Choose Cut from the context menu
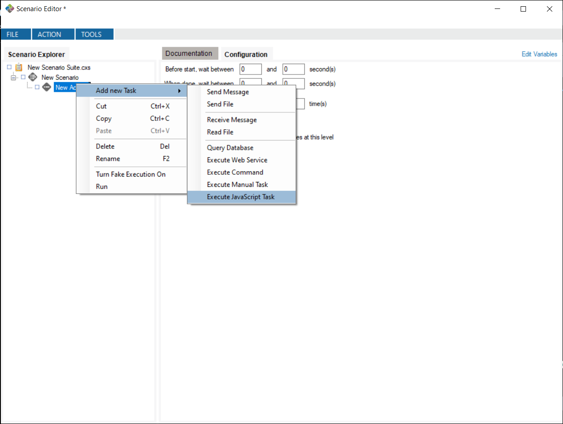The image size is (563, 424). click(x=132, y=106)
